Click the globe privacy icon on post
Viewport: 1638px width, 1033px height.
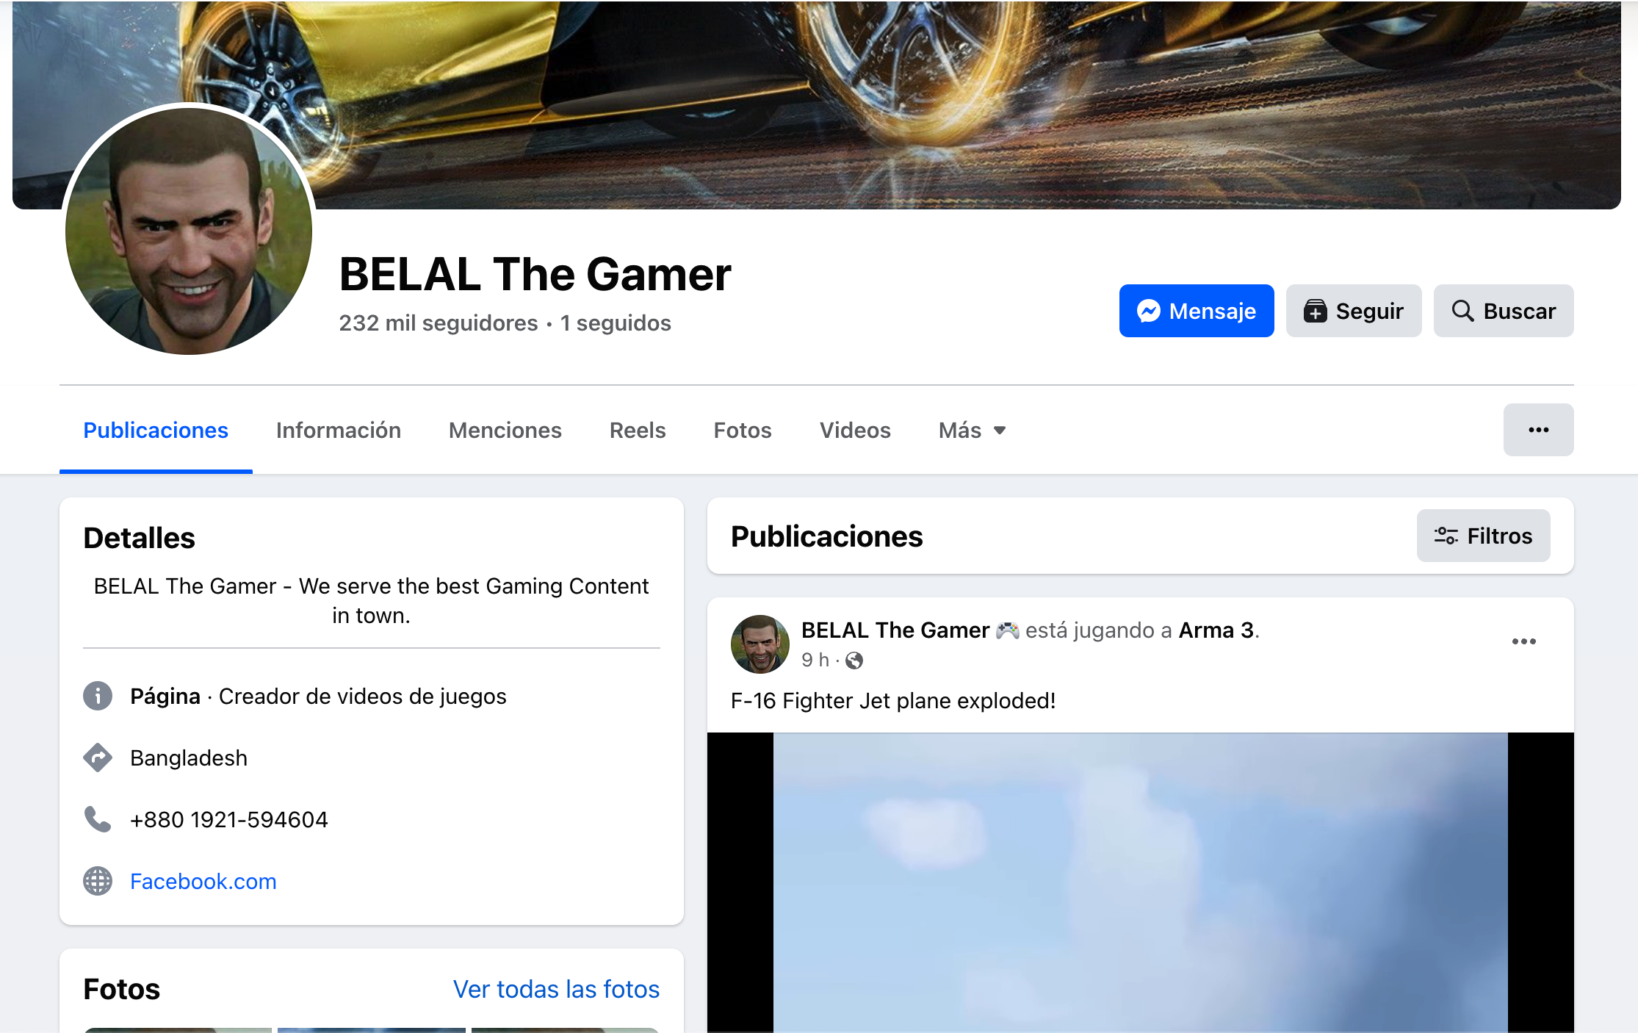point(854,661)
